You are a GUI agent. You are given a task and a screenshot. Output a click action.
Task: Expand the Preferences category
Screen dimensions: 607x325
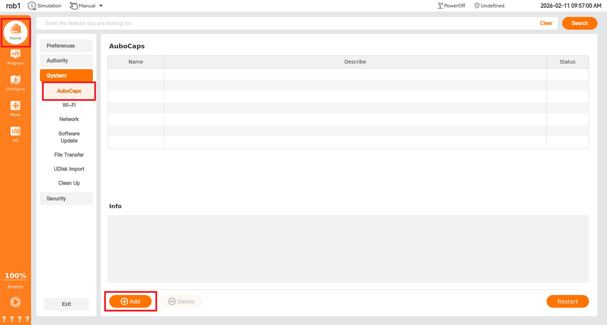coord(66,46)
